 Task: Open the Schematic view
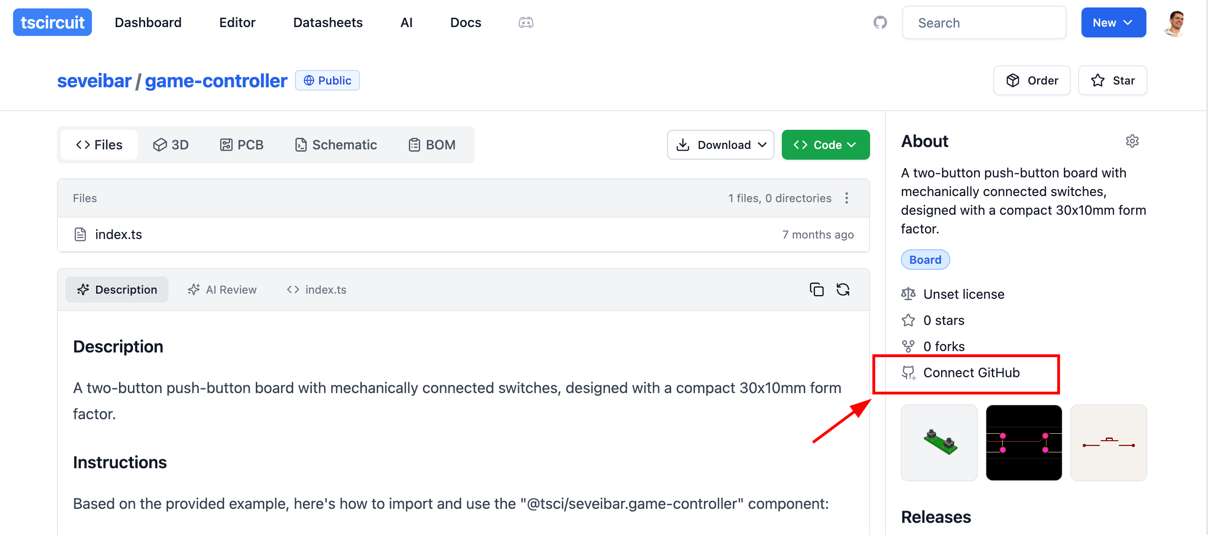click(336, 144)
